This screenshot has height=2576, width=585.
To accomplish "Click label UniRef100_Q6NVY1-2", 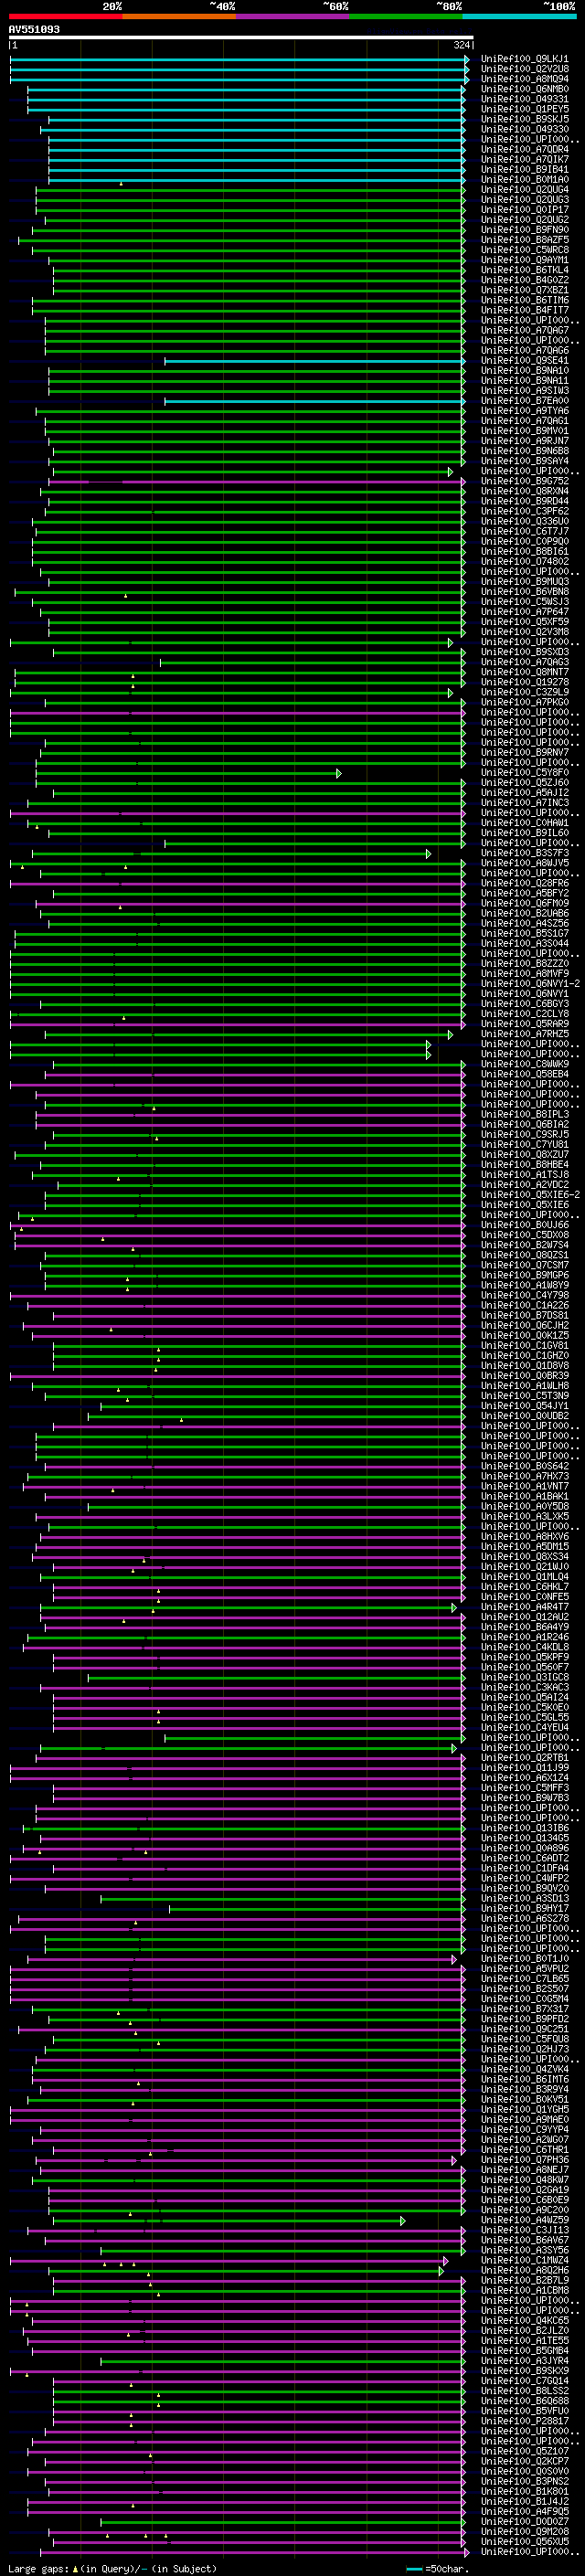I will click(530, 984).
